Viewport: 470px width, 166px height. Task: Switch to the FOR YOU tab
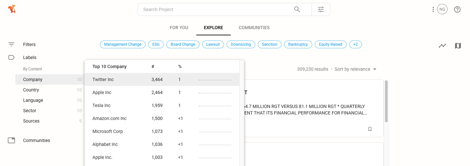click(x=179, y=28)
